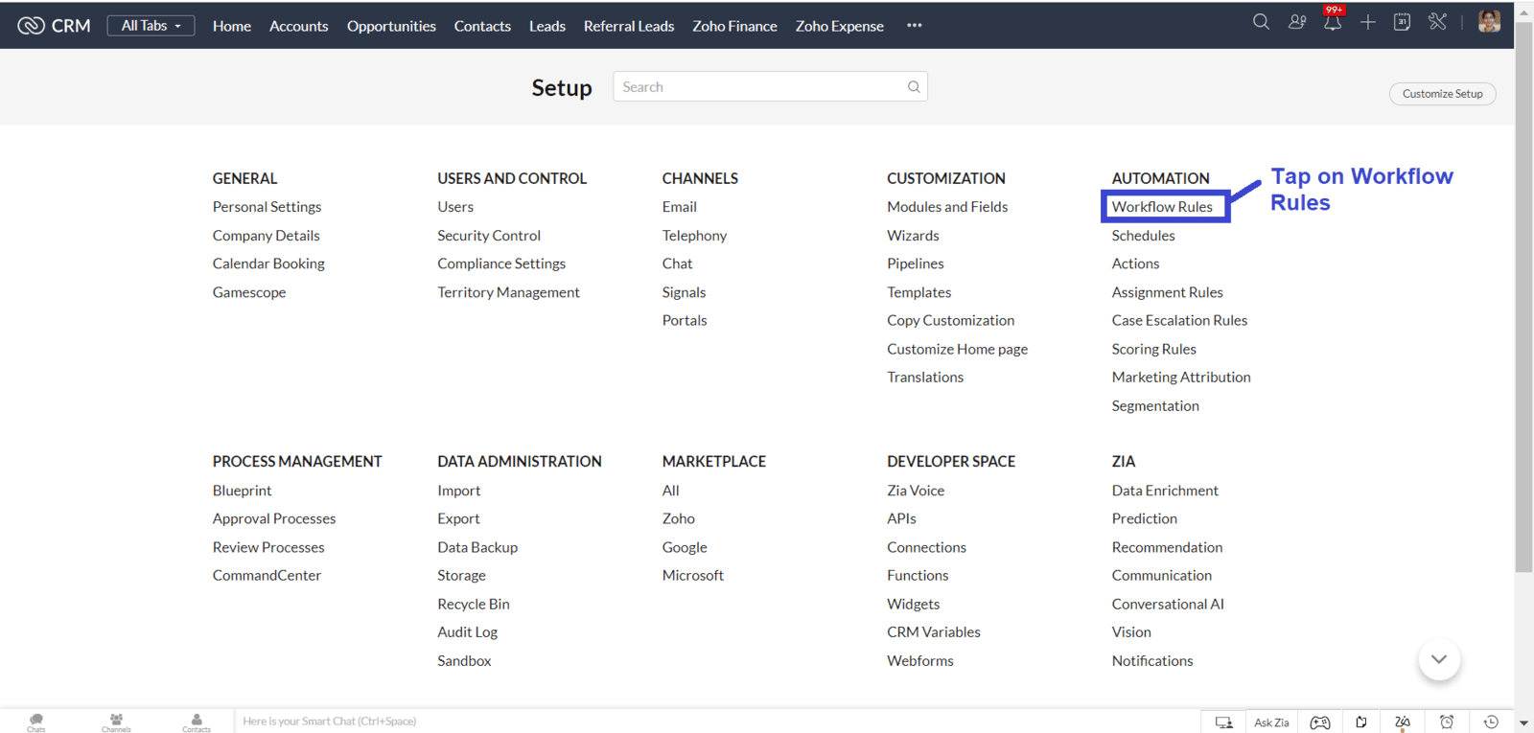This screenshot has height=733, width=1534.
Task: Open Company Details link
Action: tap(267, 236)
